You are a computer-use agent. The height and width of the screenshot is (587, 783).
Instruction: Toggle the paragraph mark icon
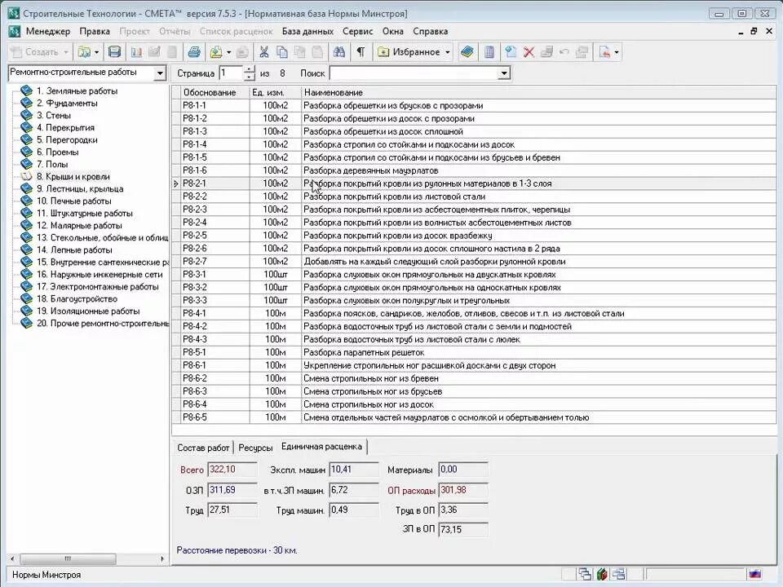tap(361, 52)
